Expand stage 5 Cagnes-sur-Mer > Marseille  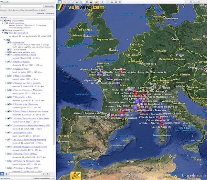(x=6, y=83)
